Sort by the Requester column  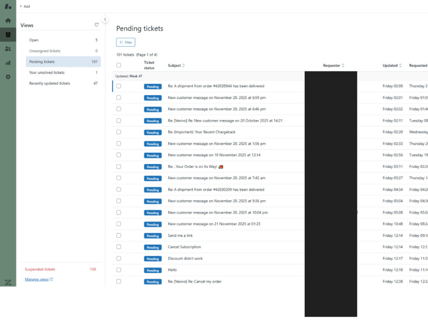coord(333,65)
